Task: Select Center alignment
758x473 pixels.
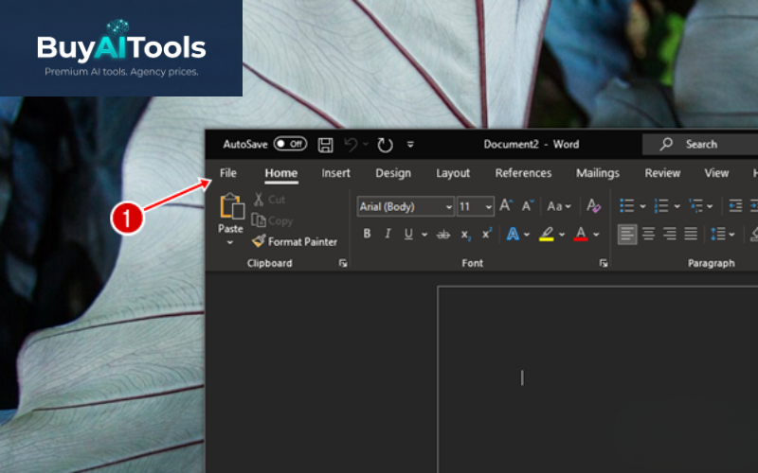Action: pos(649,235)
